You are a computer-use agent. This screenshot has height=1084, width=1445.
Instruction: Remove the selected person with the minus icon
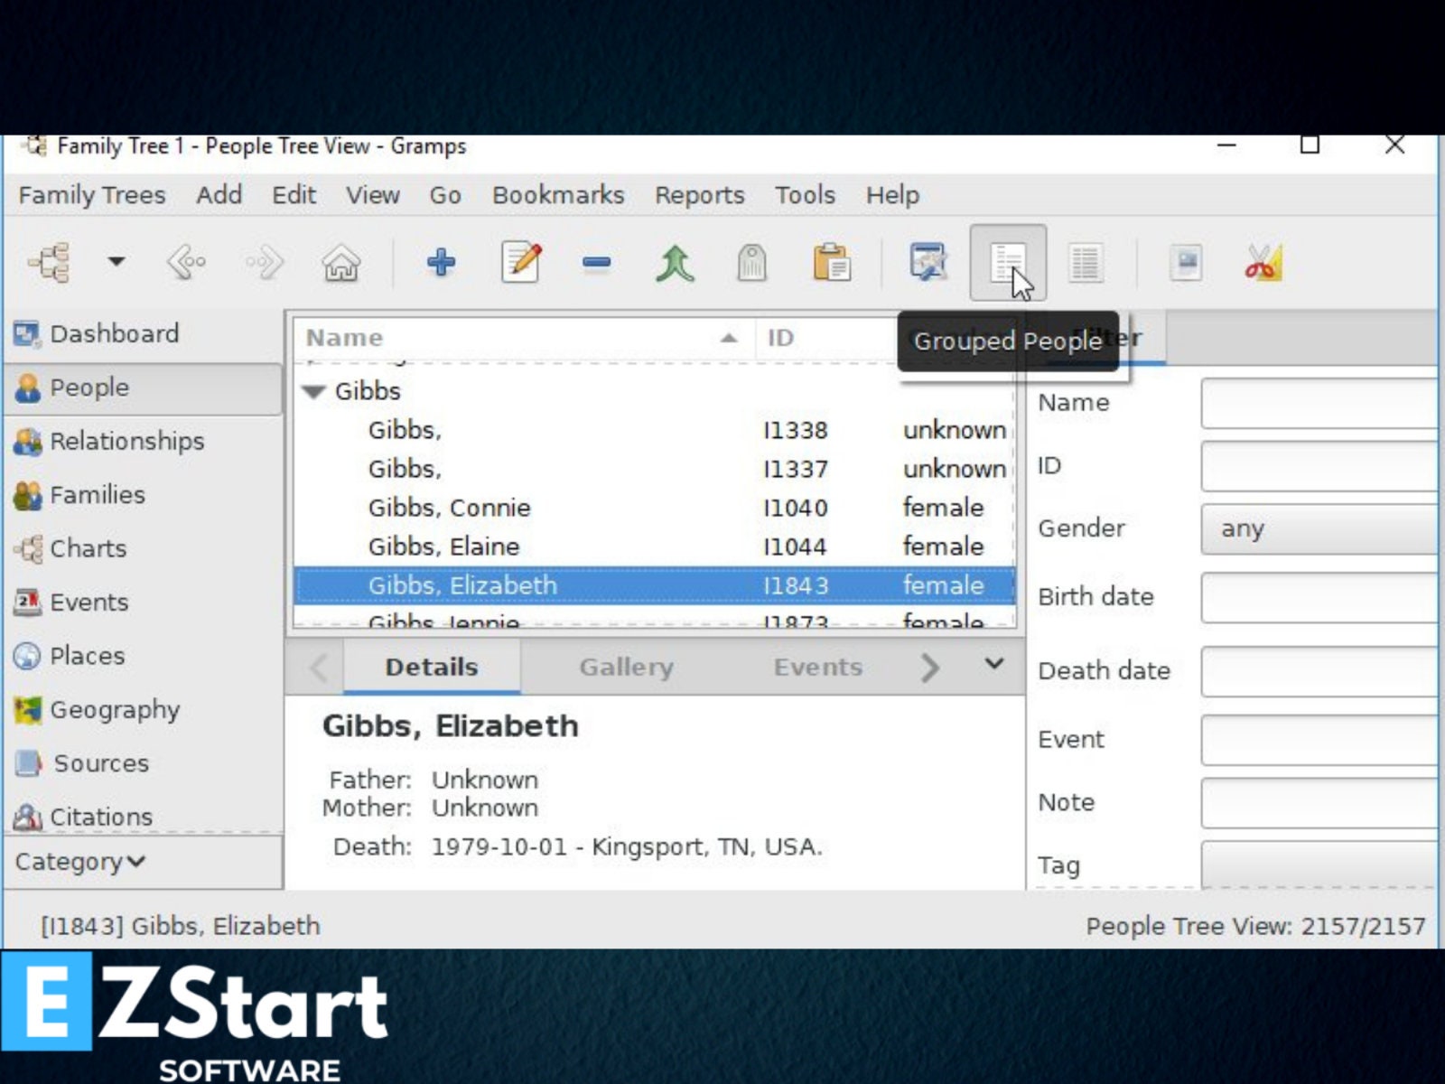(597, 263)
